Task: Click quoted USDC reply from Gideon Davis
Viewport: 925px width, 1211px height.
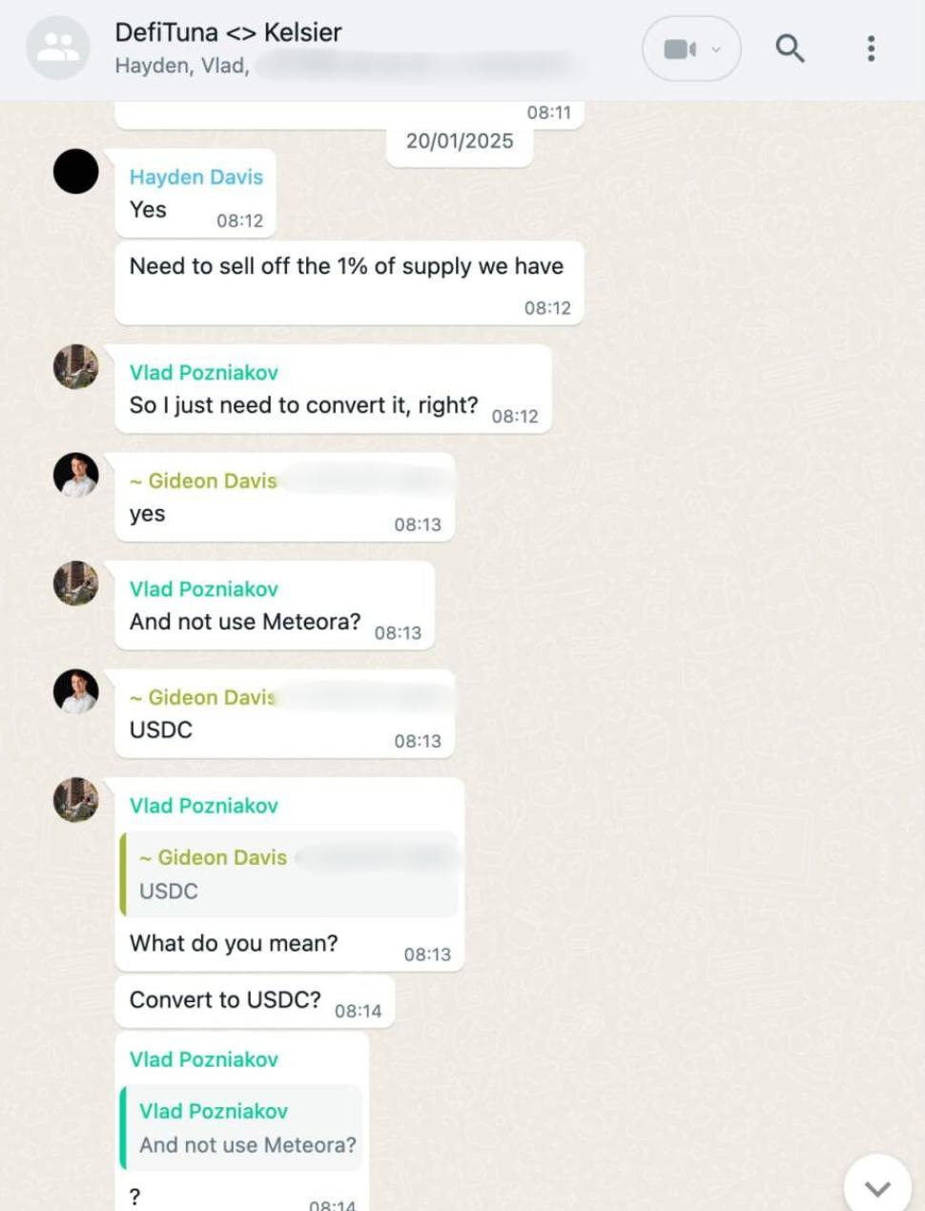Action: [289, 874]
